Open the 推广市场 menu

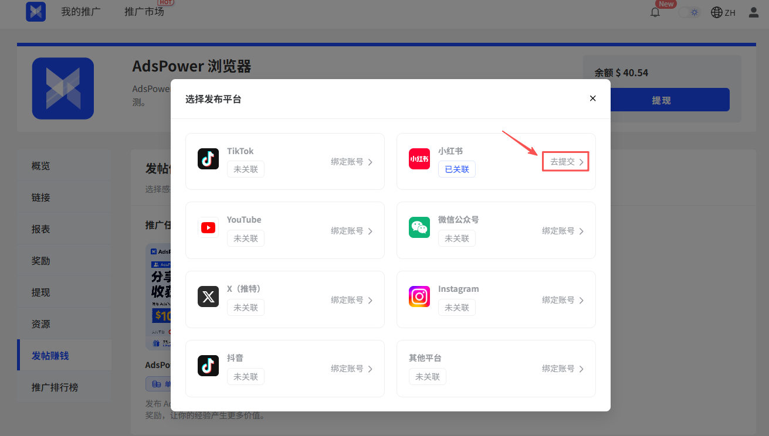pos(144,12)
